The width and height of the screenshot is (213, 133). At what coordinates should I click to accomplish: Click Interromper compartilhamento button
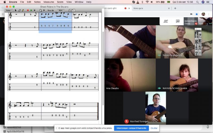pos(131,128)
